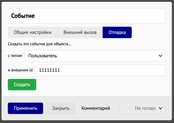The image size is (174, 123).
Task: Click the 'с типом' label
Action: point(15,55)
